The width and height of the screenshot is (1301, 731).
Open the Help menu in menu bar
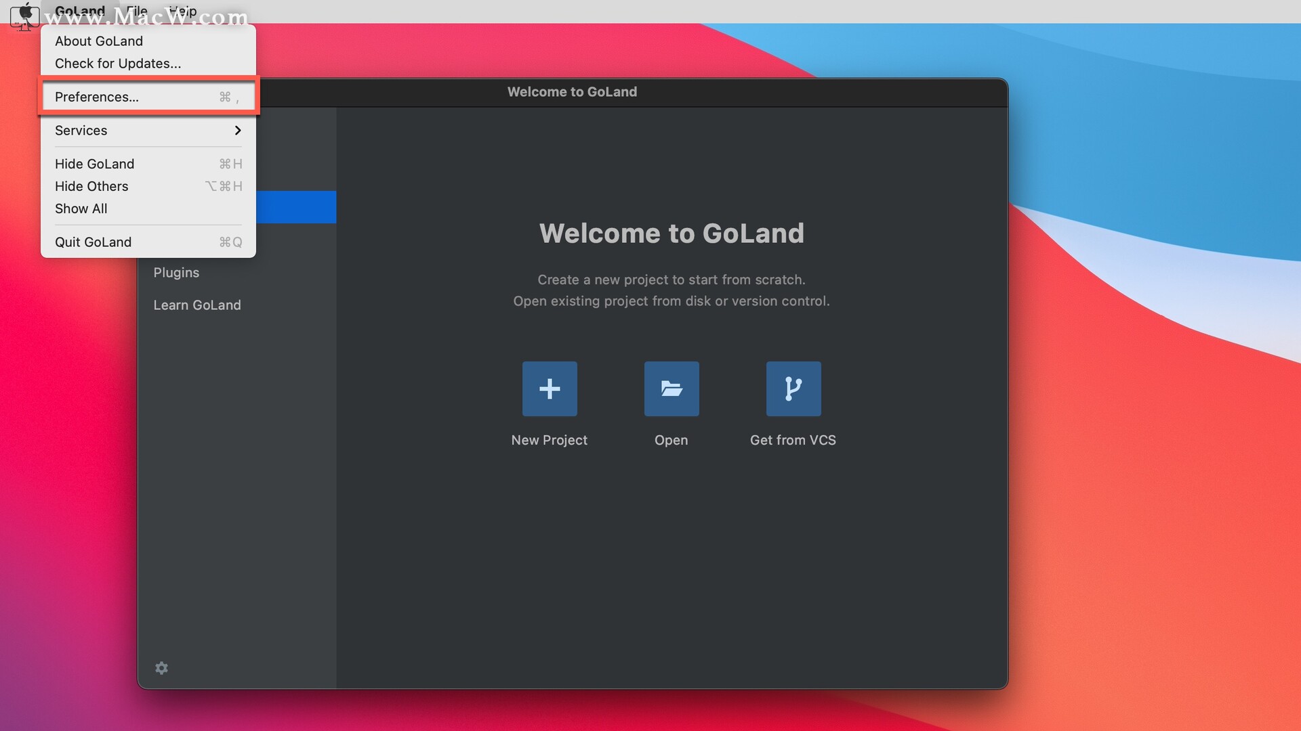182,12
